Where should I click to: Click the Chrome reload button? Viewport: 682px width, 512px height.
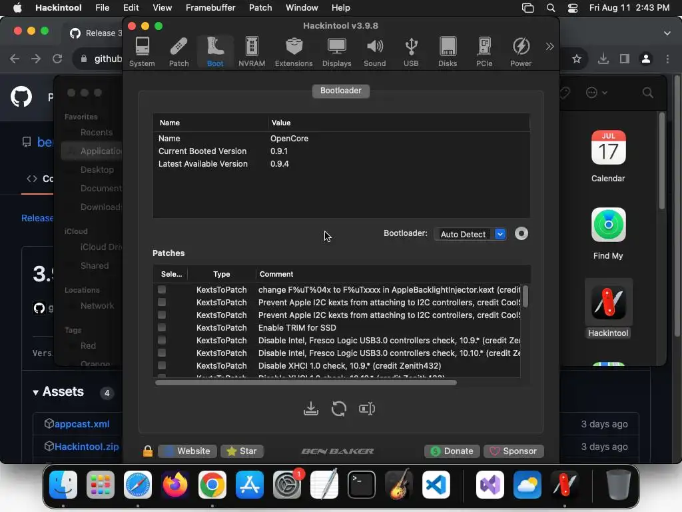click(x=57, y=59)
